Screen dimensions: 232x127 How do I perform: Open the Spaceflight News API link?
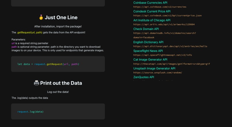point(148,51)
